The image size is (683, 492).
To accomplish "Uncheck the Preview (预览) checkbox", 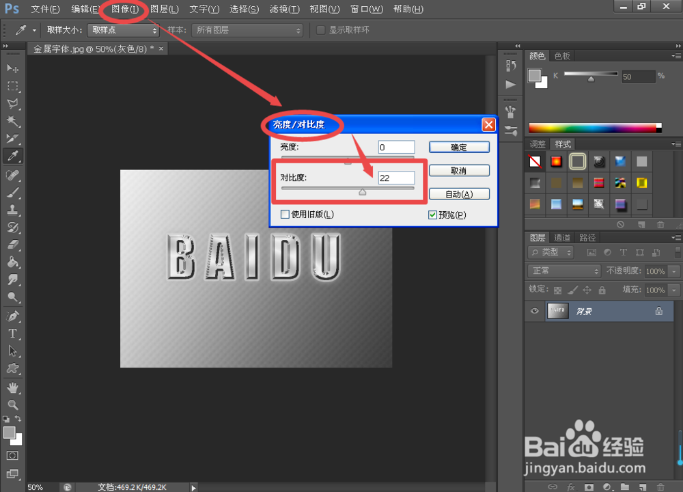I will pos(432,215).
